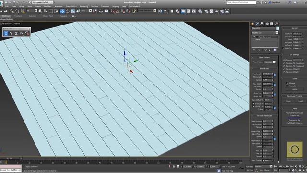Click the teapot Render Production icon
Image resolution: width=307 pixels, height=173 pixels.
(217, 11)
